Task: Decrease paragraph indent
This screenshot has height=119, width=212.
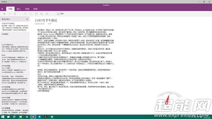Action: pos(36,14)
